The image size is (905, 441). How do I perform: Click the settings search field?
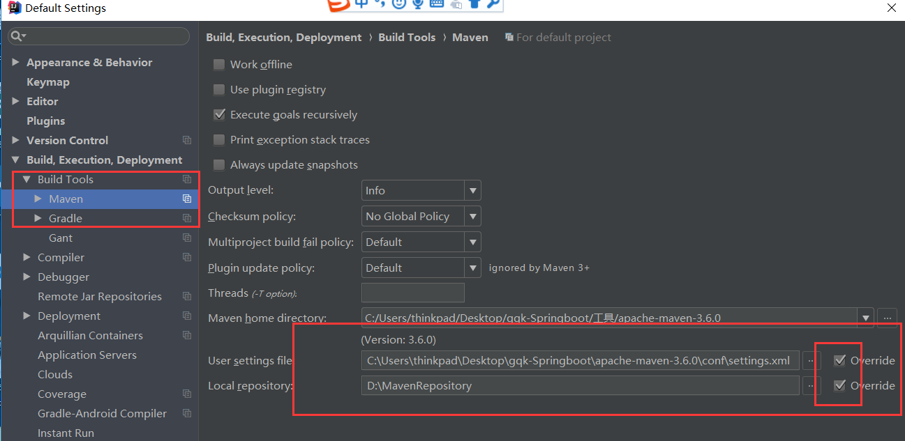[98, 36]
